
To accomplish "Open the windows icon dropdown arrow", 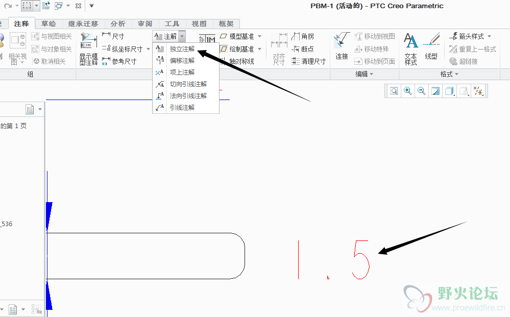I will click(68, 6).
